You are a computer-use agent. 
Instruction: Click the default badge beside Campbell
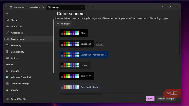point(100,44)
